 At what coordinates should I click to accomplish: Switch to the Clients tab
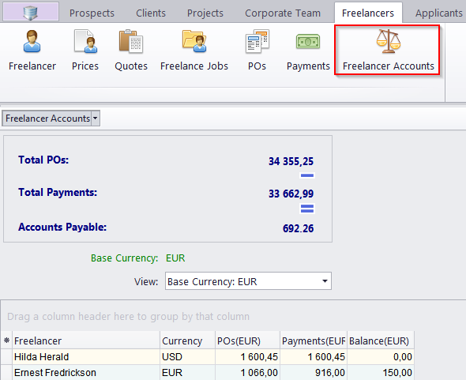click(151, 13)
